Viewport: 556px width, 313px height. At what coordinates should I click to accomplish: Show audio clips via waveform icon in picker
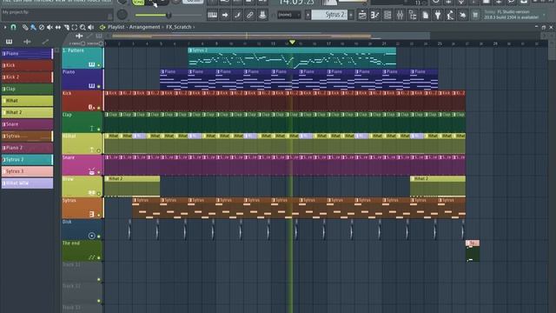point(27,42)
